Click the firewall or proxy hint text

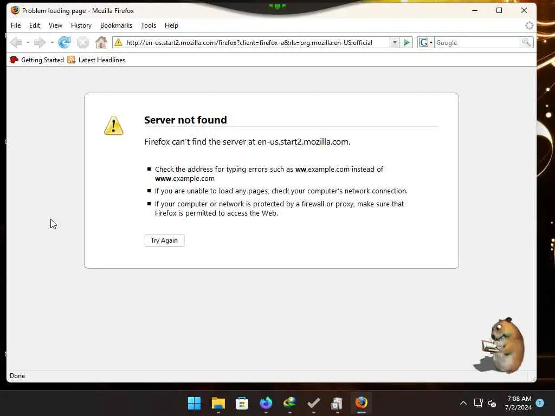pyautogui.click(x=279, y=209)
